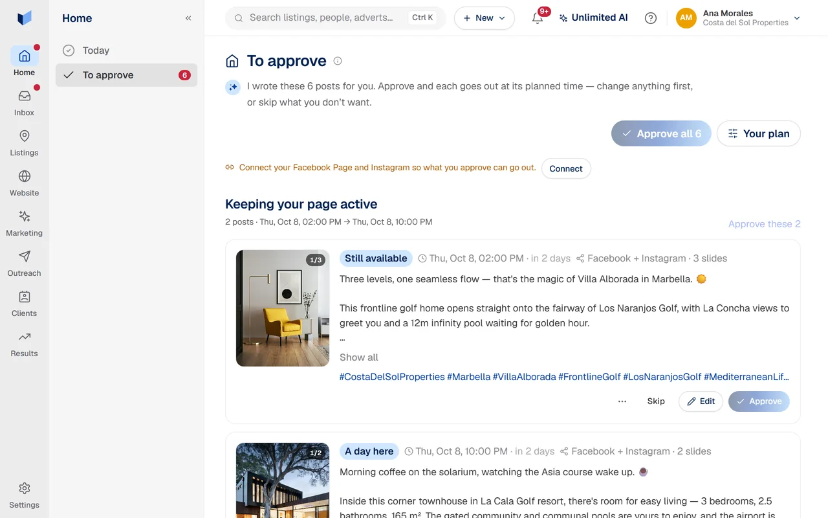Approve all 6 posts
The image size is (828, 518).
point(661,133)
